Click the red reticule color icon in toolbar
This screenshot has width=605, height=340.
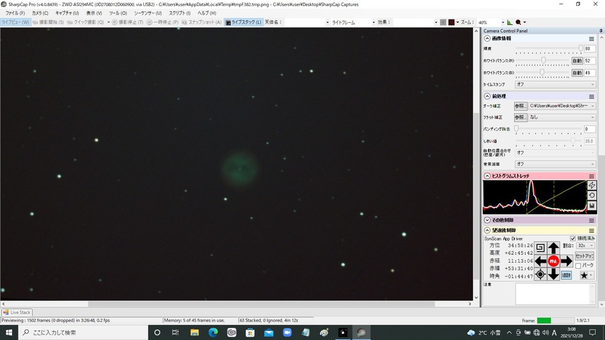[452, 22]
